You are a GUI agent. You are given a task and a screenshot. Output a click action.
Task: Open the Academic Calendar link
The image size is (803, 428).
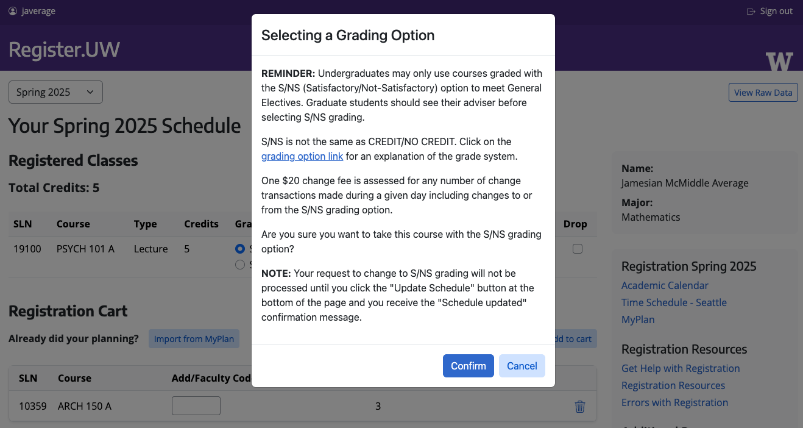(665, 285)
